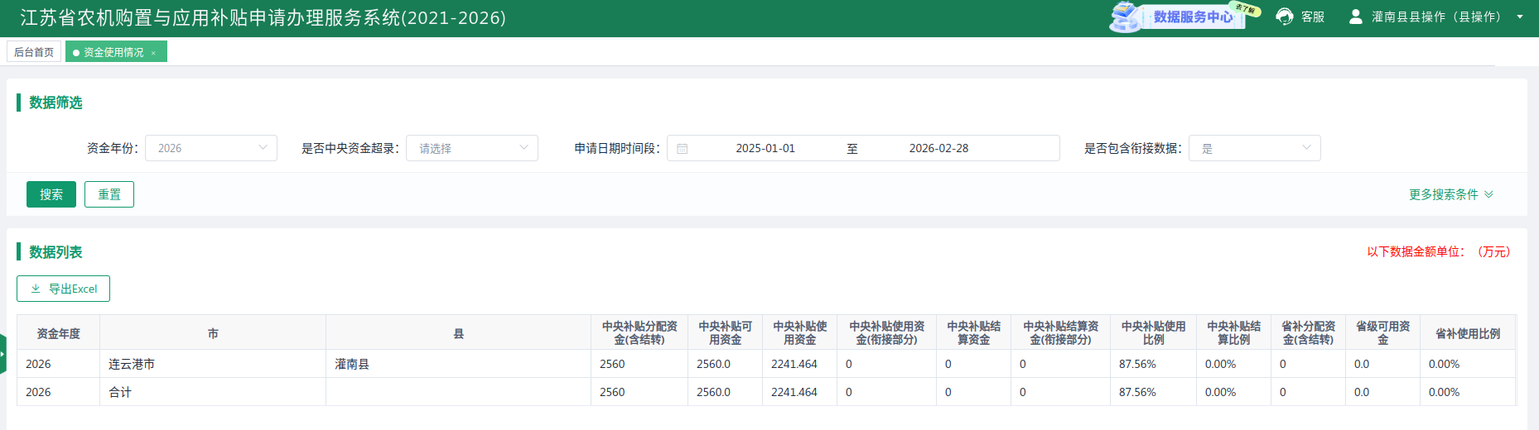1539x430 pixels.
Task: Open the 资金年份 dropdown
Action: pyautogui.click(x=211, y=148)
